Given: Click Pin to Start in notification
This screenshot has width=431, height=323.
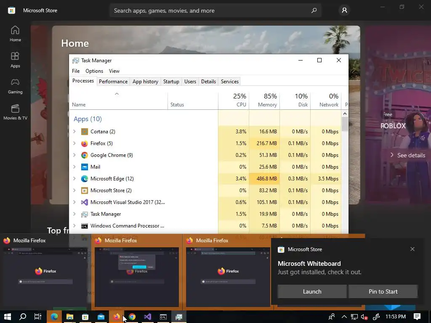Looking at the screenshot, I should pos(383,291).
